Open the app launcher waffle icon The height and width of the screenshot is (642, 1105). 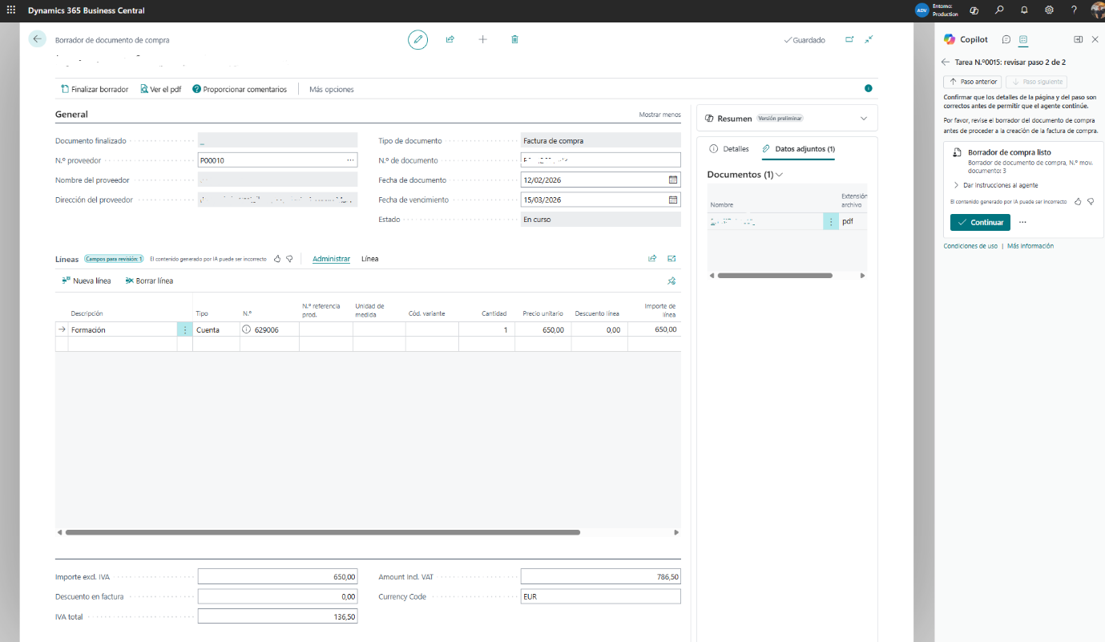(10, 10)
